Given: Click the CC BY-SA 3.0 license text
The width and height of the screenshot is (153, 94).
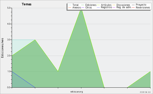Looking at the screenshot, I should coord(145,92).
